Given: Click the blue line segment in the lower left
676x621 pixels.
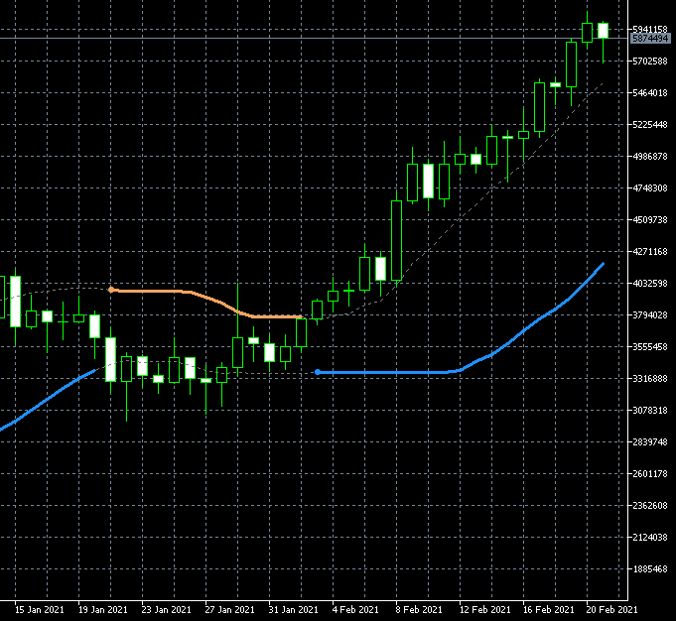Looking at the screenshot, I should point(40,403).
